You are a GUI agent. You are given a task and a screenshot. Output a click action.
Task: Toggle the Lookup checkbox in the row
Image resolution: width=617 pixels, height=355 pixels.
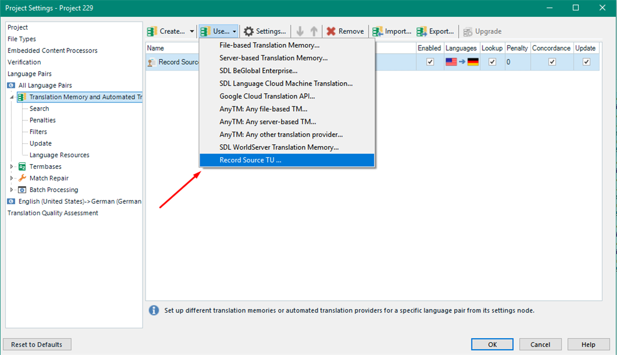tap(492, 62)
